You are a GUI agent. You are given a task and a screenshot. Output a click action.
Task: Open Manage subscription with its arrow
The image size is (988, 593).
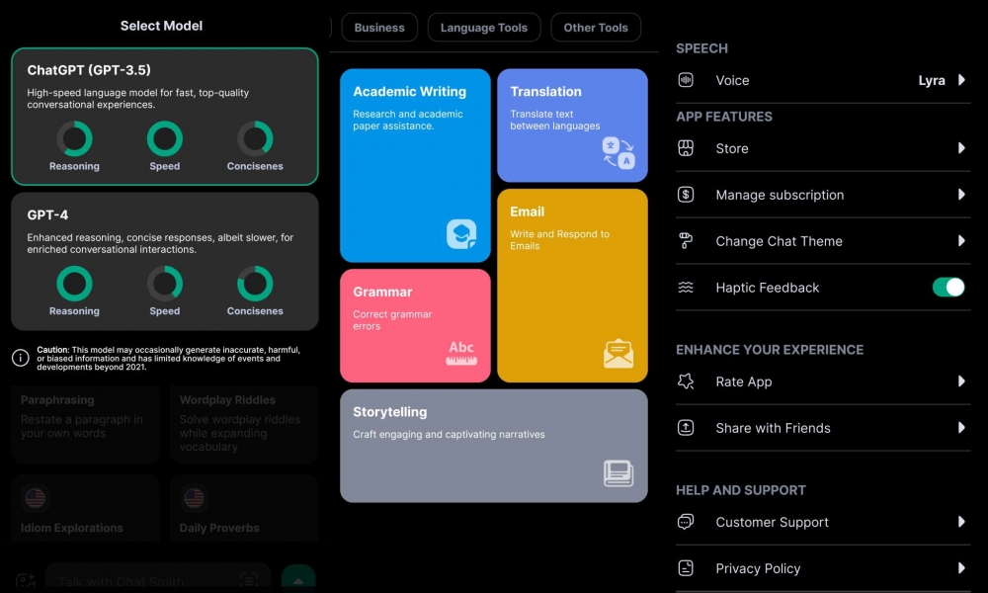point(961,195)
